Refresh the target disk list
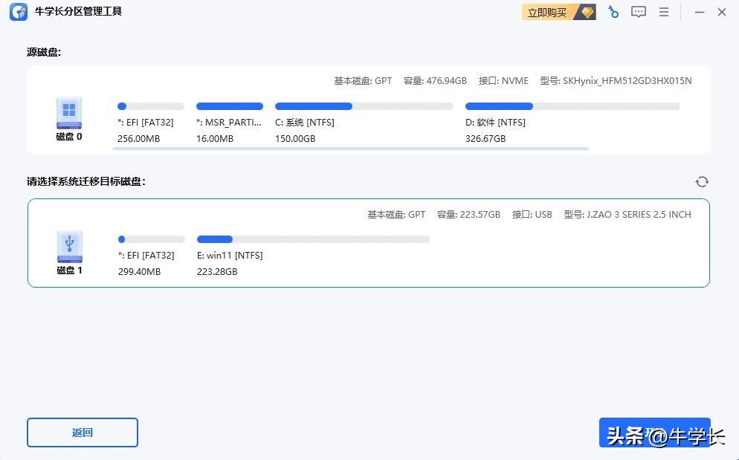This screenshot has height=460, width=739. (x=701, y=181)
